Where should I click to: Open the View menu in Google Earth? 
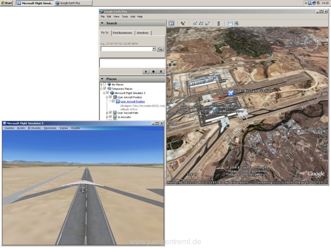[x=116, y=17]
